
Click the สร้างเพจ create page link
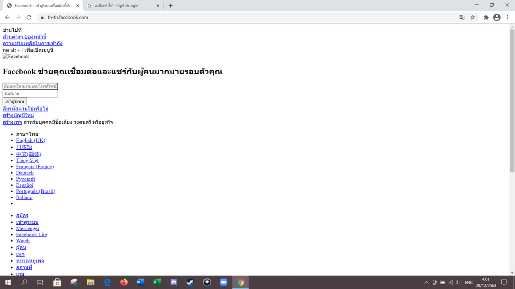pyautogui.click(x=12, y=122)
